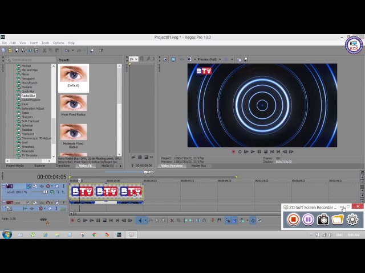This screenshot has height=273, width=365.
Task: Click the Video Output FX icon in preview
Action: coord(181,59)
